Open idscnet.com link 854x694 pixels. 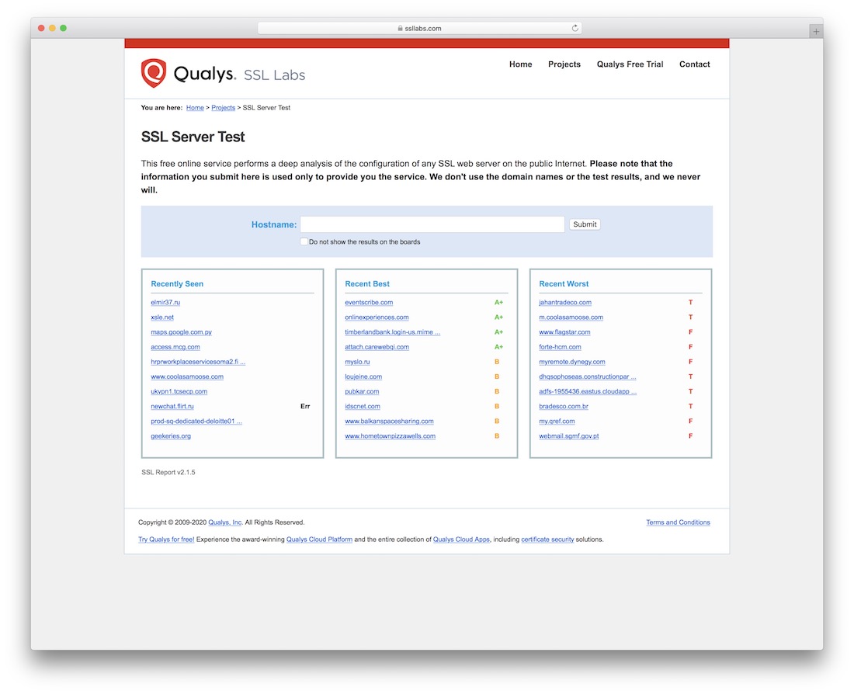(x=363, y=406)
